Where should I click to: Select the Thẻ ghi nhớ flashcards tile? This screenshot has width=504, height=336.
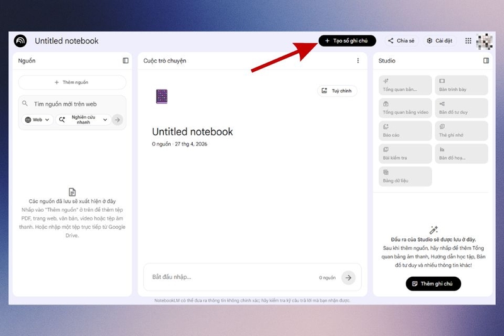click(462, 131)
